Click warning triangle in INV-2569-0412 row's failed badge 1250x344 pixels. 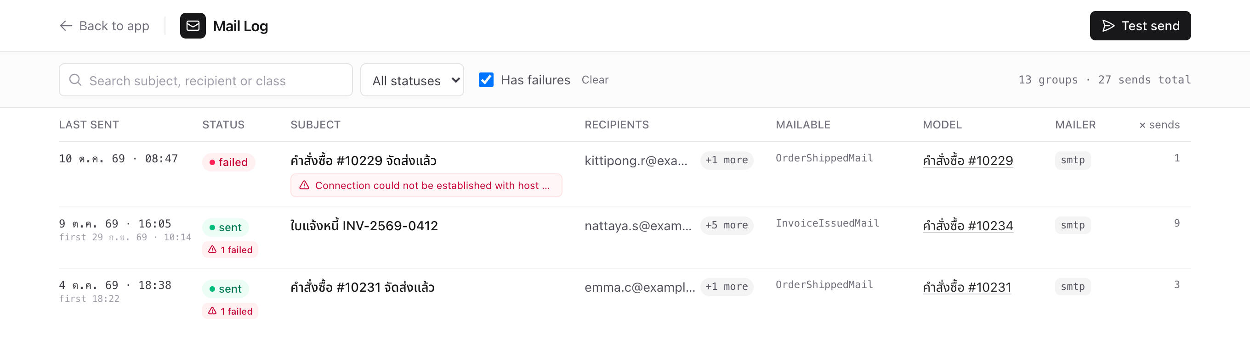212,250
